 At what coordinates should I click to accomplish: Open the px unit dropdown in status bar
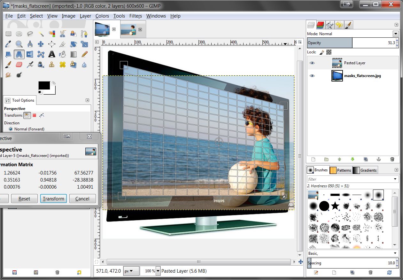131,271
